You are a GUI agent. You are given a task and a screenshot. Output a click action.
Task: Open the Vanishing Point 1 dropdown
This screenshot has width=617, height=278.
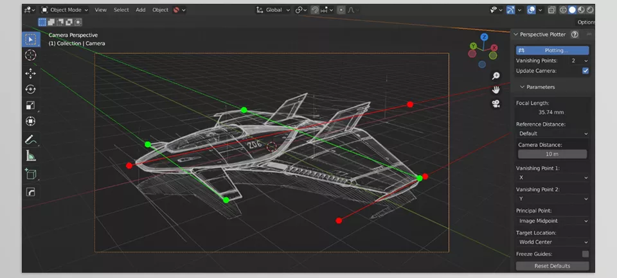[x=552, y=177]
